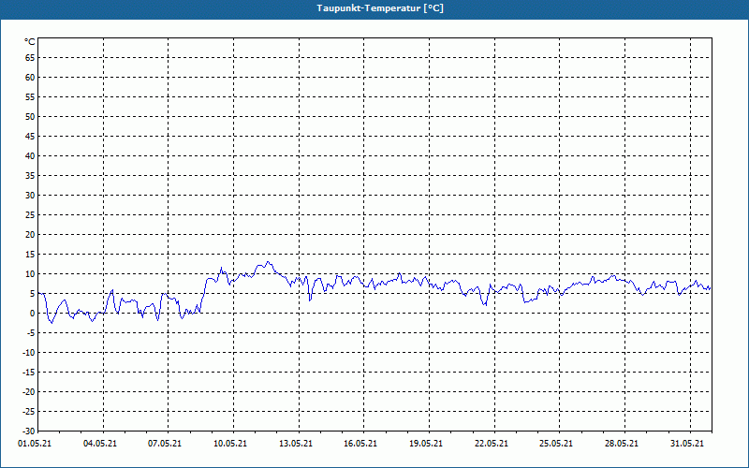Screen dimensions: 749x468
Task: Select the -10 y-axis label
Action: 29,353
